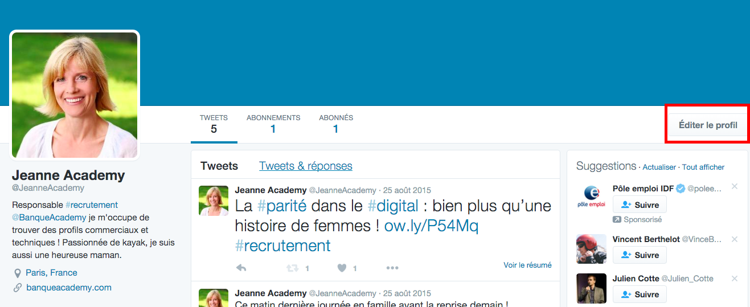Expand tweet with Voir le résumé
Image resolution: width=750 pixels, height=307 pixels.
pyautogui.click(x=527, y=265)
